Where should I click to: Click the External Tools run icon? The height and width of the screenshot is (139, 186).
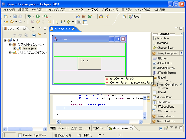(46, 16)
